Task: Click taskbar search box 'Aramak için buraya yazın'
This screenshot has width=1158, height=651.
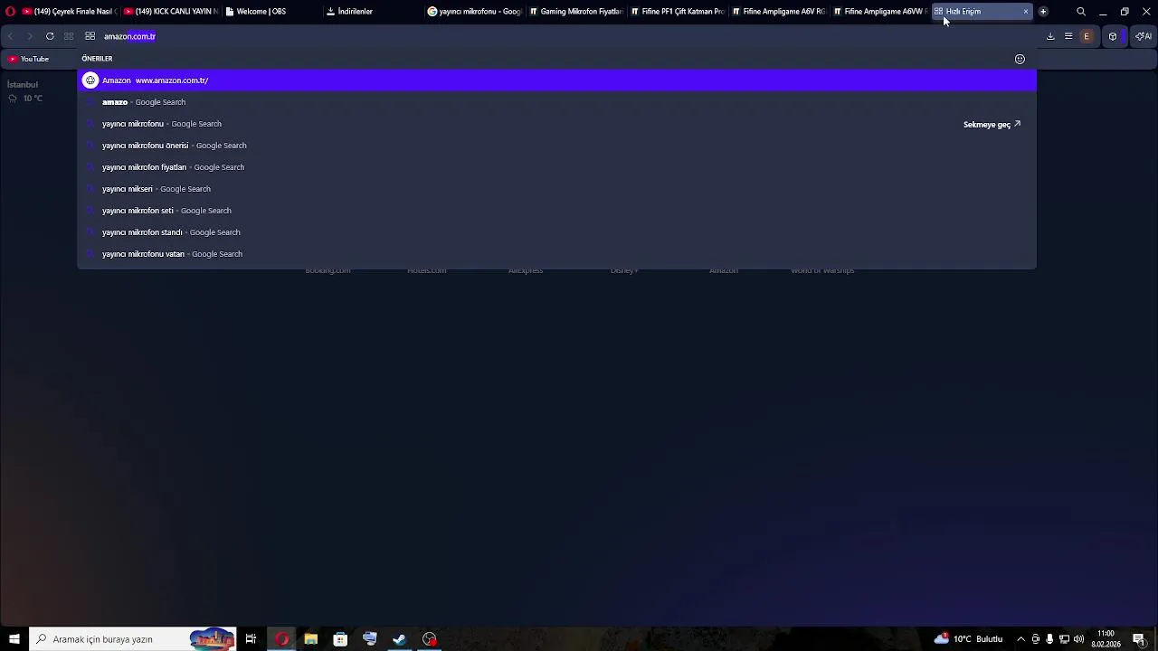Action: [x=133, y=639]
